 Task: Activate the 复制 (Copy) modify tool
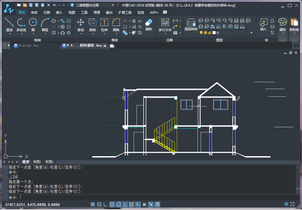tap(93, 24)
